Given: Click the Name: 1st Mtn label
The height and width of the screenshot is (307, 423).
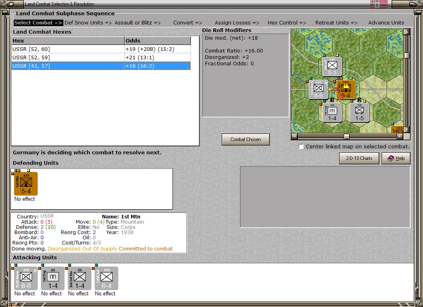Looking at the screenshot, I should tap(121, 217).
